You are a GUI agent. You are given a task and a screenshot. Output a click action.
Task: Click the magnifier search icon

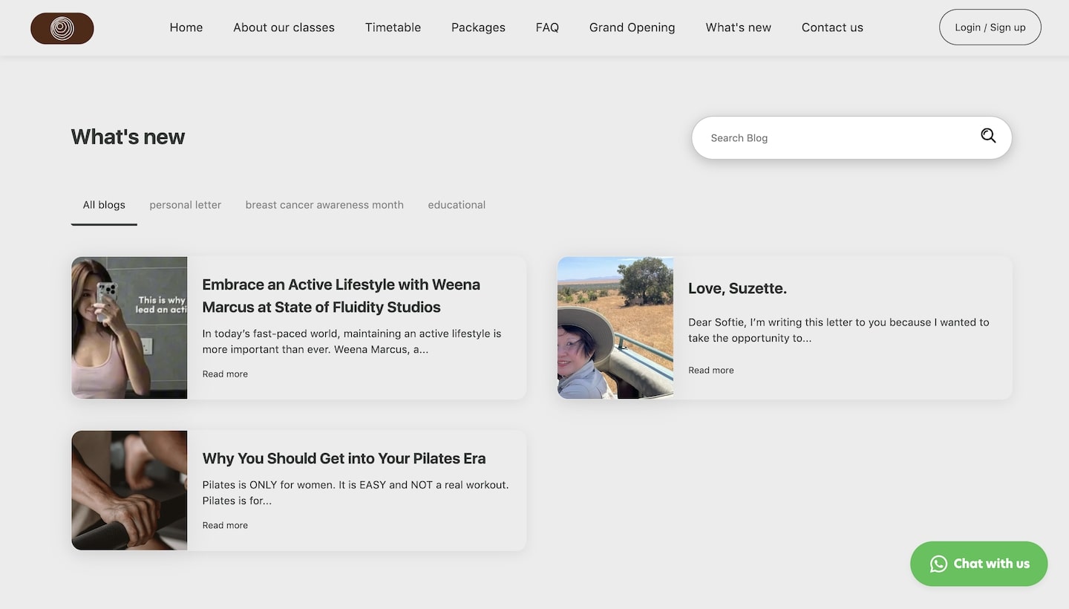click(988, 136)
